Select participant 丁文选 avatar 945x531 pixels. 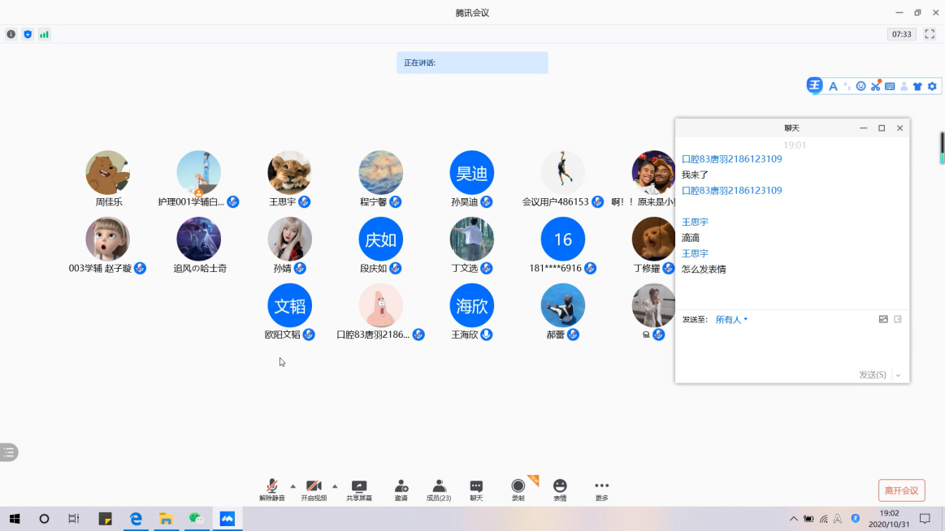point(472,239)
